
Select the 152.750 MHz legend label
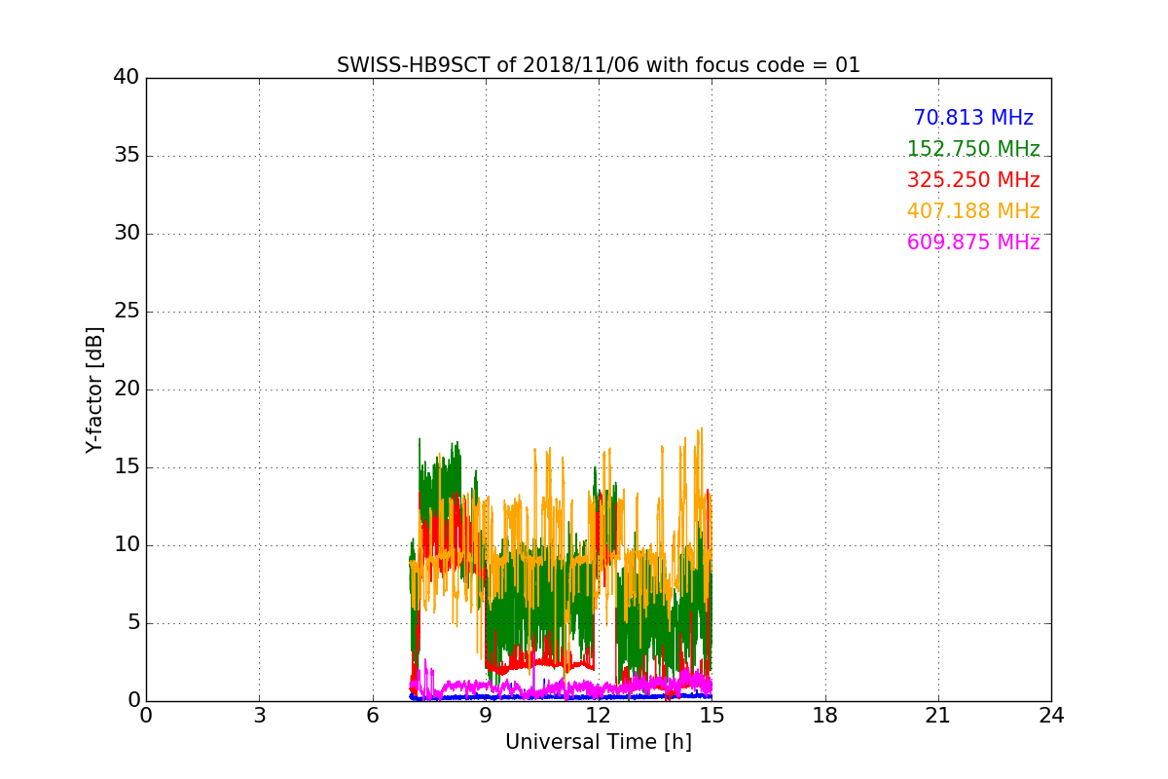point(973,149)
